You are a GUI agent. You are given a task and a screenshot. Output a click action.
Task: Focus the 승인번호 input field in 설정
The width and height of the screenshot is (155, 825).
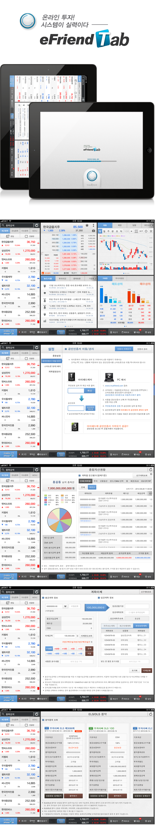click(76, 408)
